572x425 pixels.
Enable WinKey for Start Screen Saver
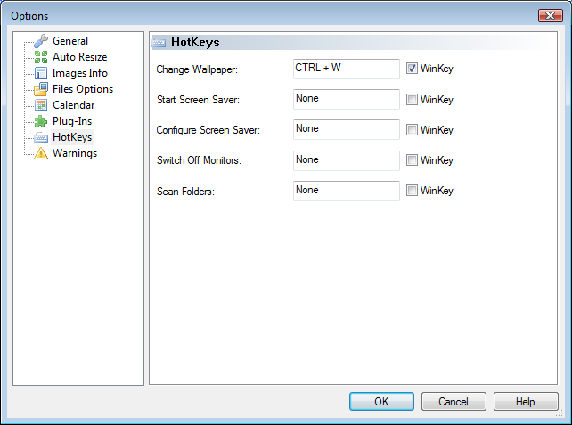coord(412,99)
